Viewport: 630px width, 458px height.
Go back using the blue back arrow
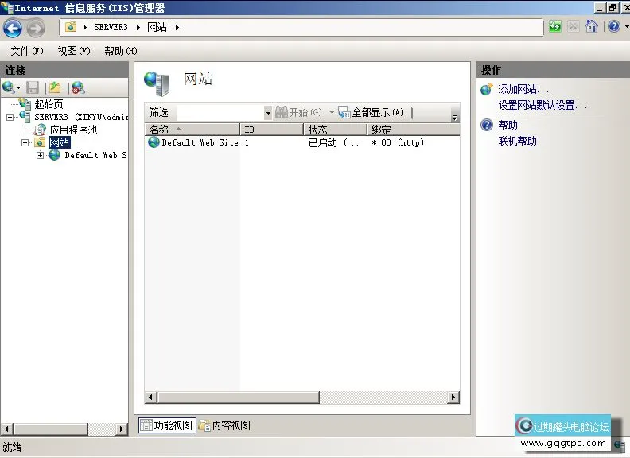[x=13, y=28]
